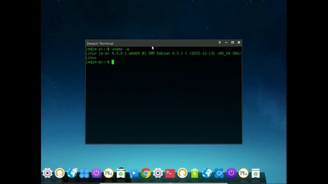328x184 pixels.
Task: Click the "uname -a" command text
Action: coord(120,49)
